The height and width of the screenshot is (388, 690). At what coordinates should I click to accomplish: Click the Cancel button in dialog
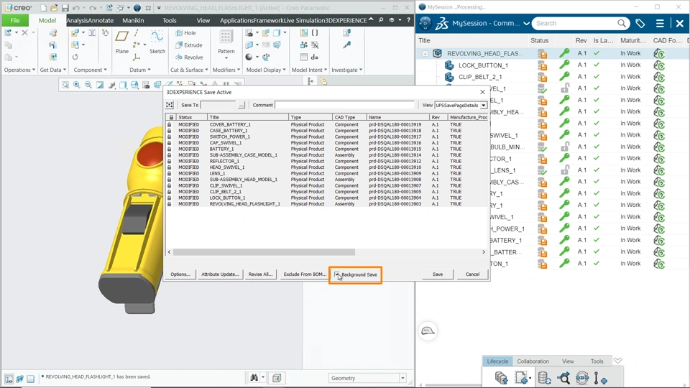pyautogui.click(x=472, y=274)
